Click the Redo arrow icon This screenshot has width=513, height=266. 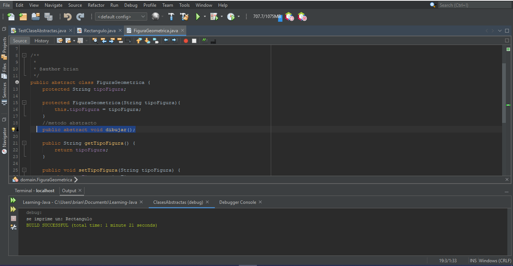pos(80,16)
